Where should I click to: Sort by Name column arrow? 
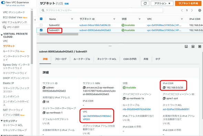72,19
